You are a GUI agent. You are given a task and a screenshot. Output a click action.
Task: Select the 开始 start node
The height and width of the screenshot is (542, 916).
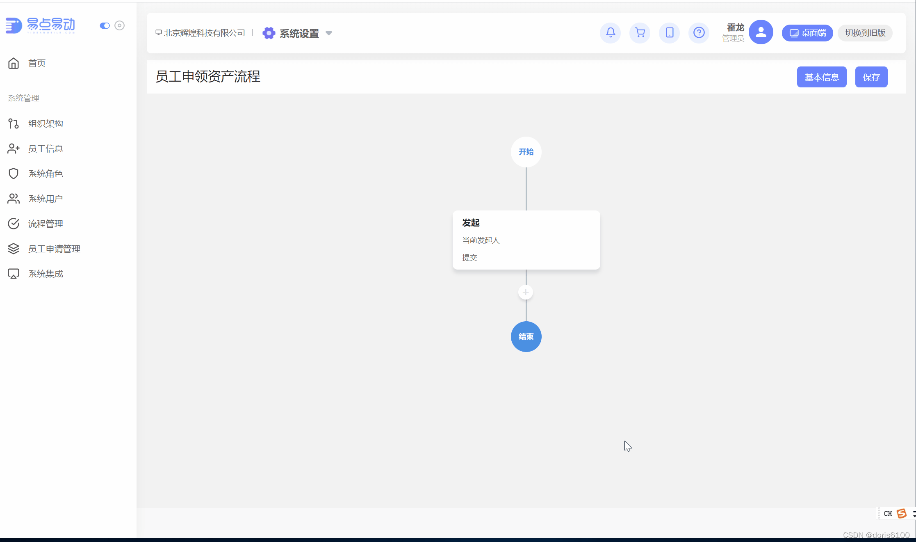click(x=526, y=152)
